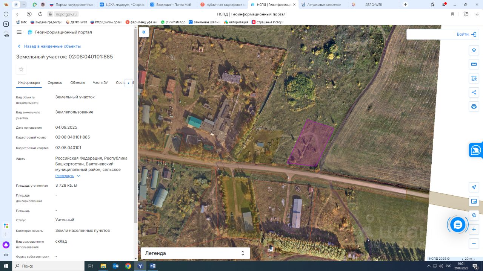Switch to the Объекты tab
Viewport: 483px width, 271px height.
[x=78, y=83]
